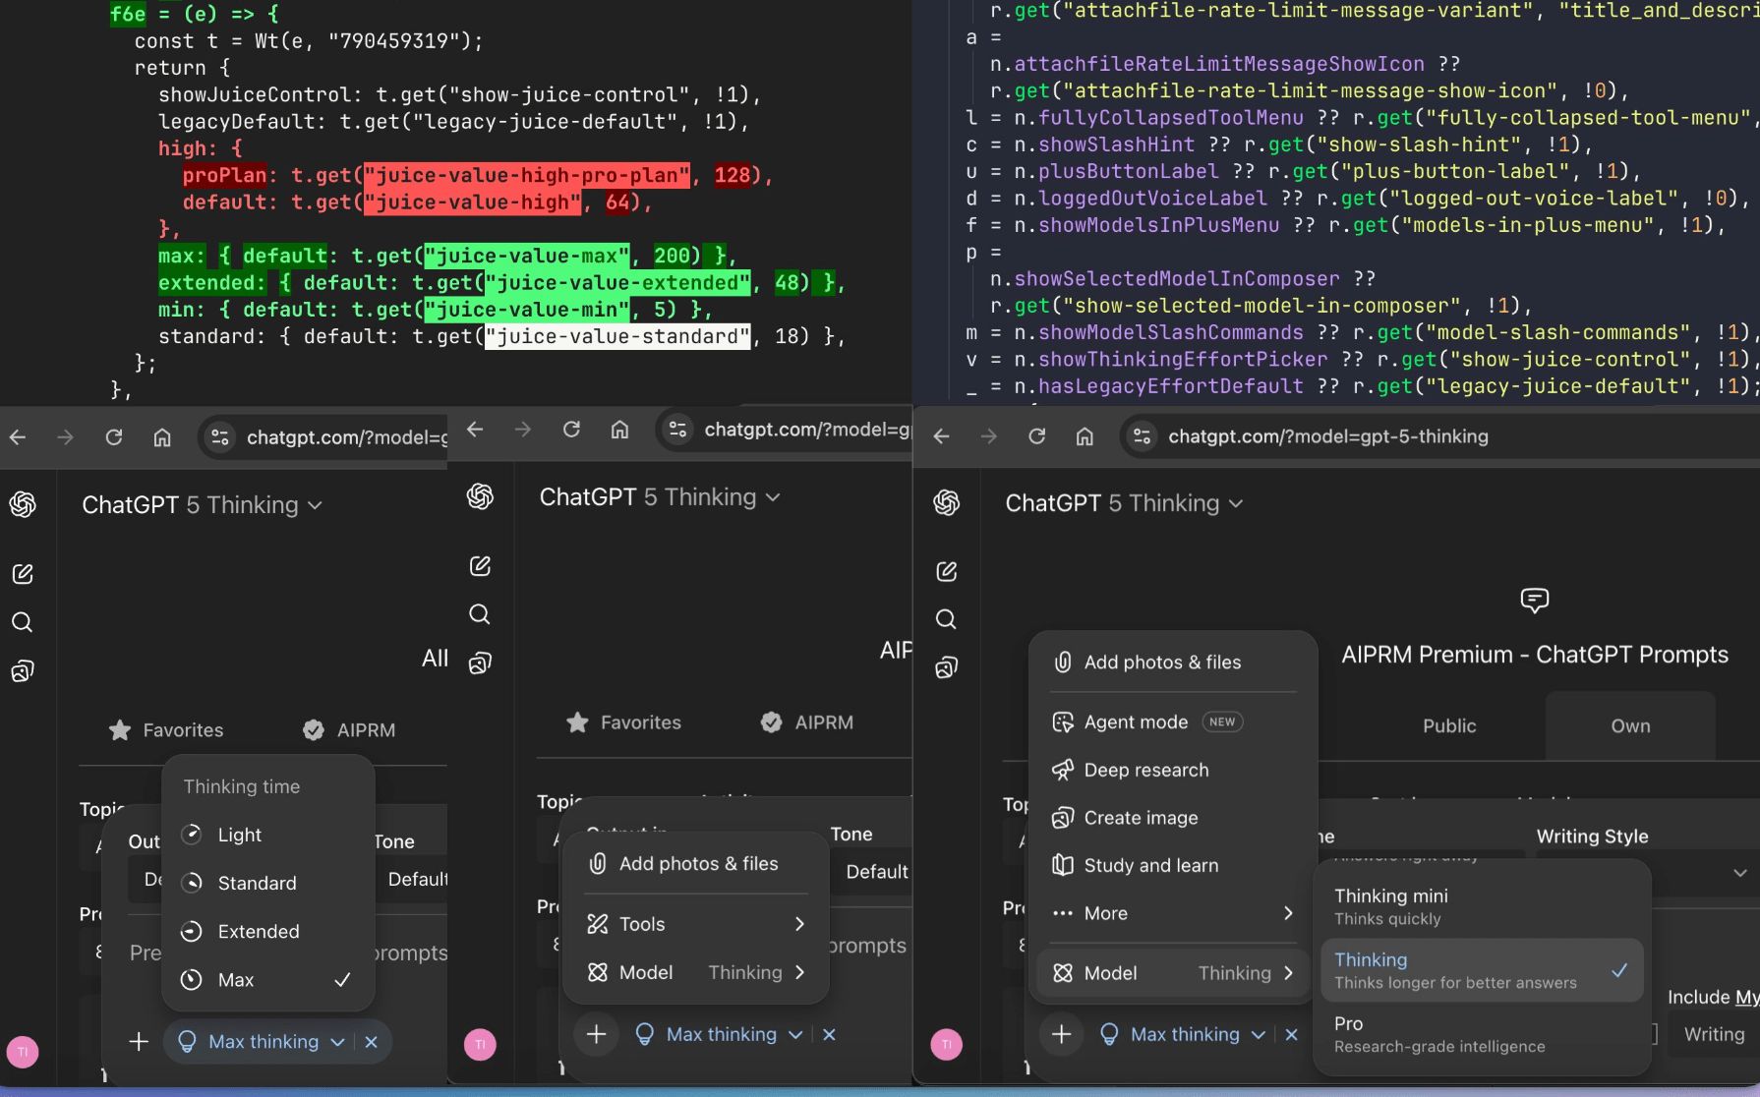Screen dimensions: 1760x1097
Task: Open ChatGPT 5 Thinking model dropdown, right window
Action: (1124, 503)
